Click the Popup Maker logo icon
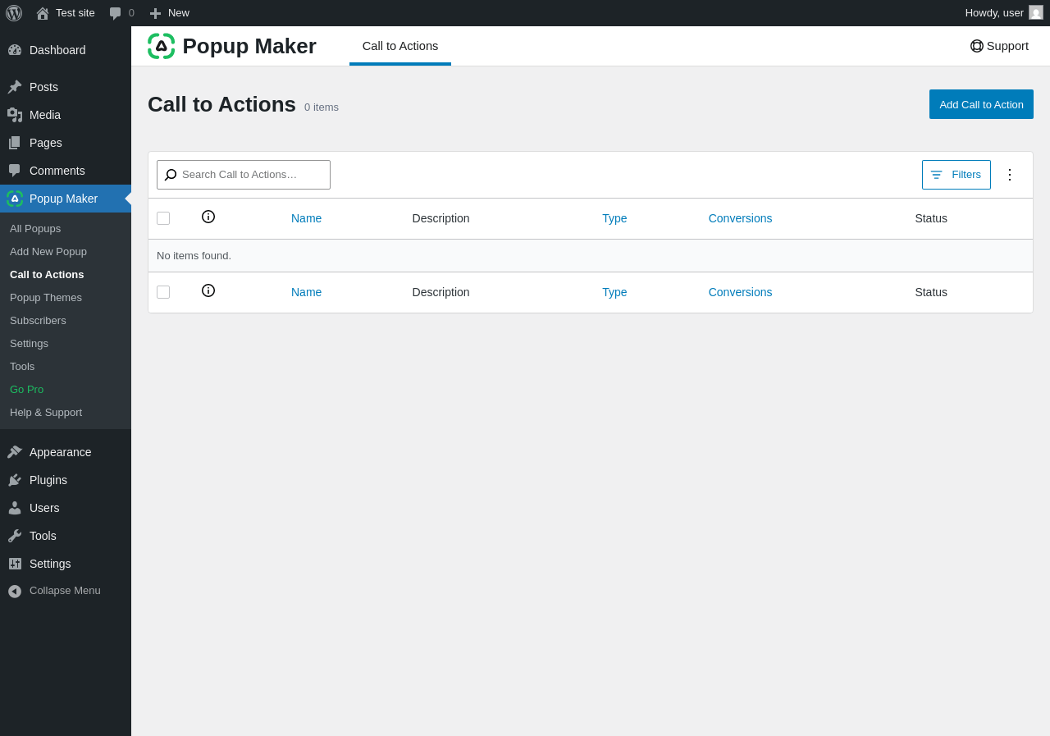This screenshot has width=1050, height=736. (161, 46)
